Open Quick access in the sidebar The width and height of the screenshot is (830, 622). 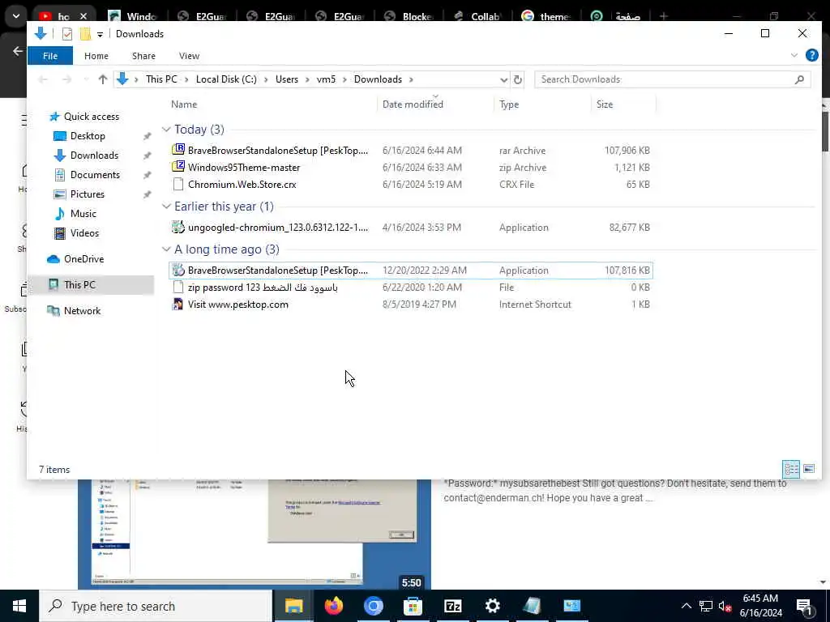click(91, 117)
